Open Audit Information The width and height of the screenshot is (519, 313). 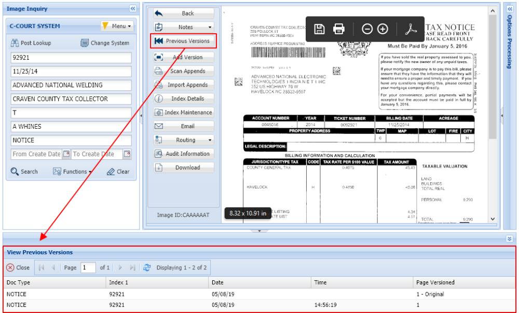[184, 154]
